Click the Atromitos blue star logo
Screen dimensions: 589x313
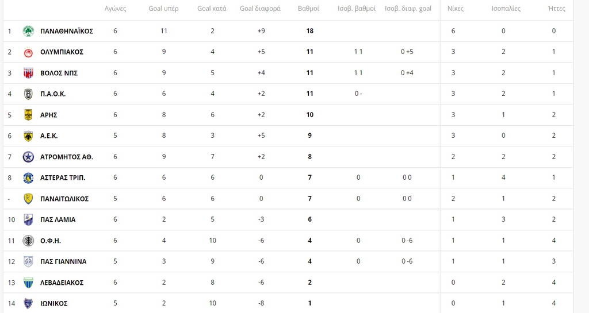click(28, 157)
